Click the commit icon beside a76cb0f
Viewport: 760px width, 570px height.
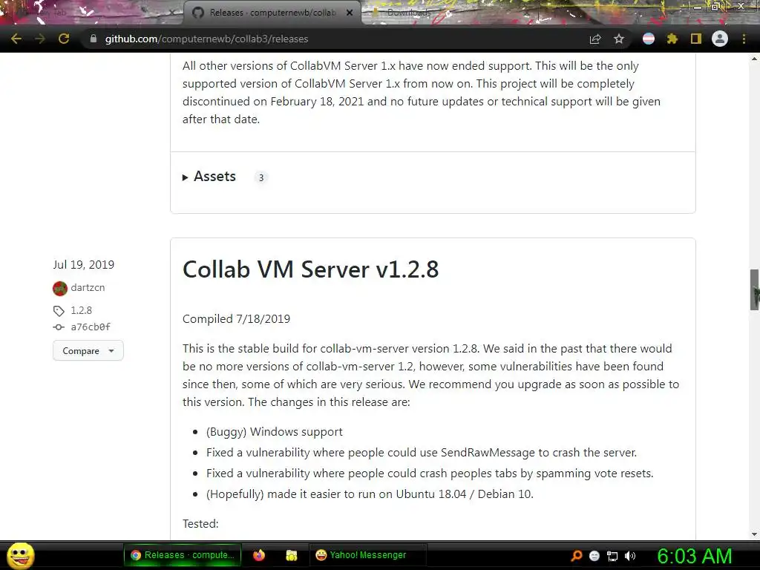pyautogui.click(x=59, y=327)
